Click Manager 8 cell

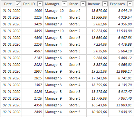point(55,65)
